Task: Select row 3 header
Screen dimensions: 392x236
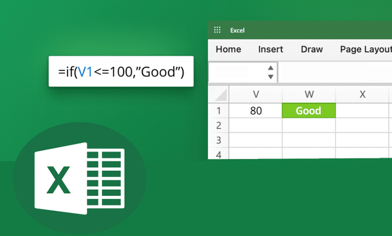Action: coord(219,140)
